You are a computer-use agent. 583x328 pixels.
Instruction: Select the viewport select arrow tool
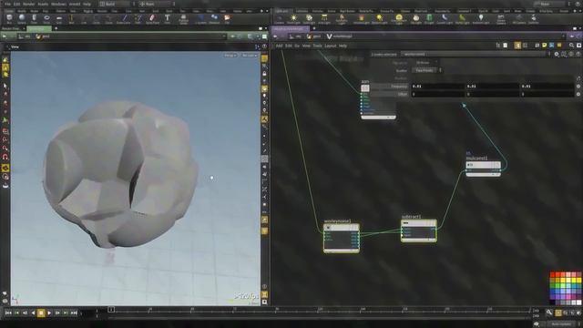coord(5,86)
